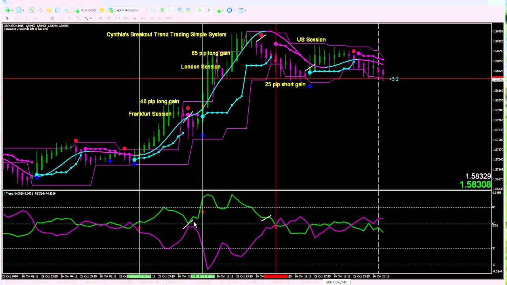Select the Fibonacci retracement tool
This screenshot has height=285, width=507.
61,19
